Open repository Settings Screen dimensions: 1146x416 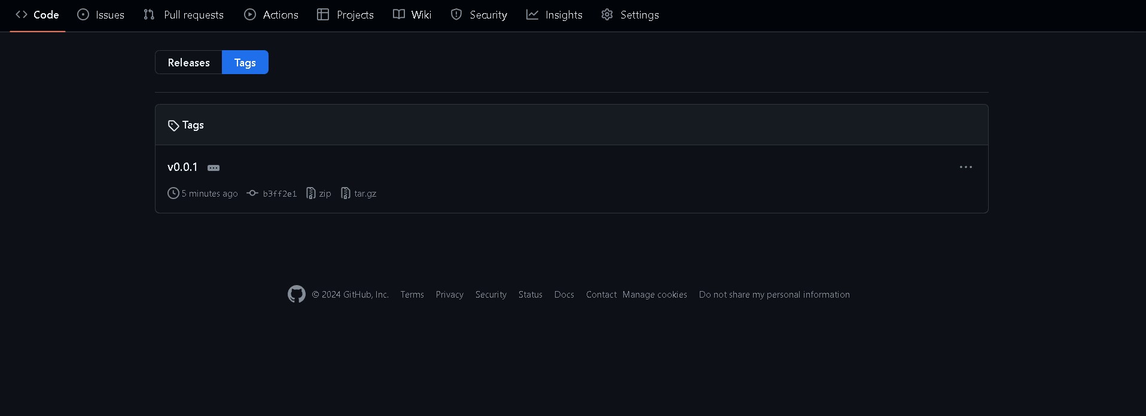tap(630, 15)
